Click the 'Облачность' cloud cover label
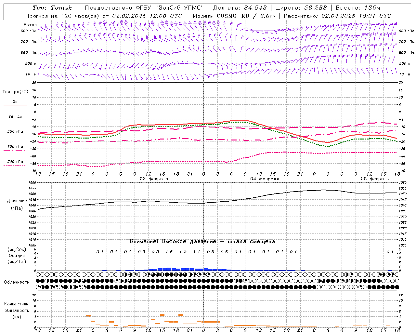This screenshot has height=333, width=416. [x=17, y=282]
